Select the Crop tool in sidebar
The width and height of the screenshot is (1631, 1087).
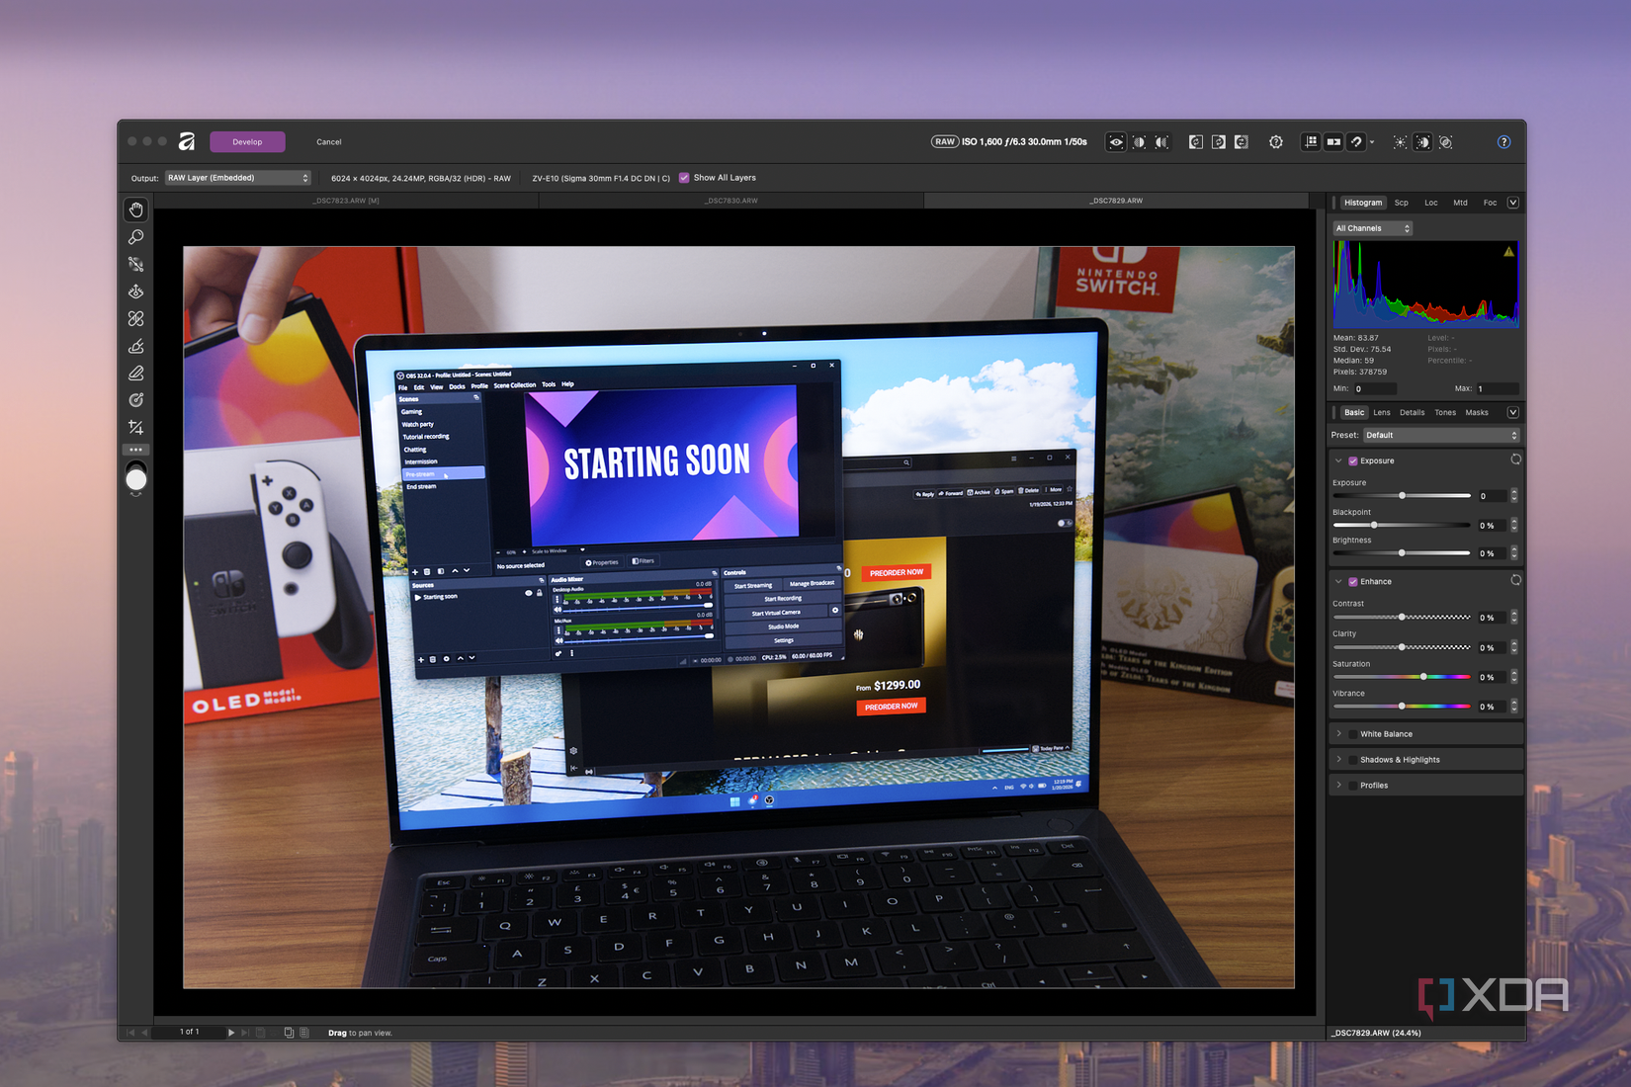coord(136,428)
